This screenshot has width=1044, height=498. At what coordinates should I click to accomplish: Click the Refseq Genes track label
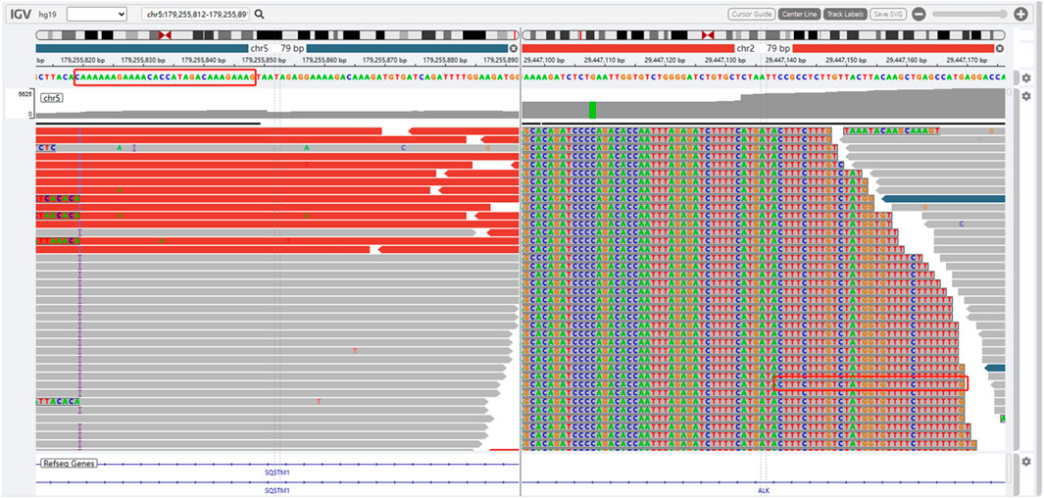point(70,463)
